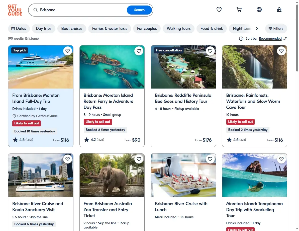Select the Ferries & water taxis chip
This screenshot has width=299, height=231.
(x=110, y=28)
